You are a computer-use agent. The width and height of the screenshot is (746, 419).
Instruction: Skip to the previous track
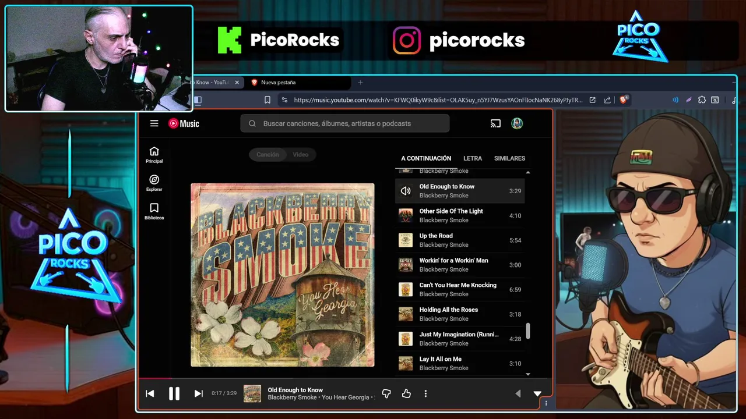click(x=150, y=394)
